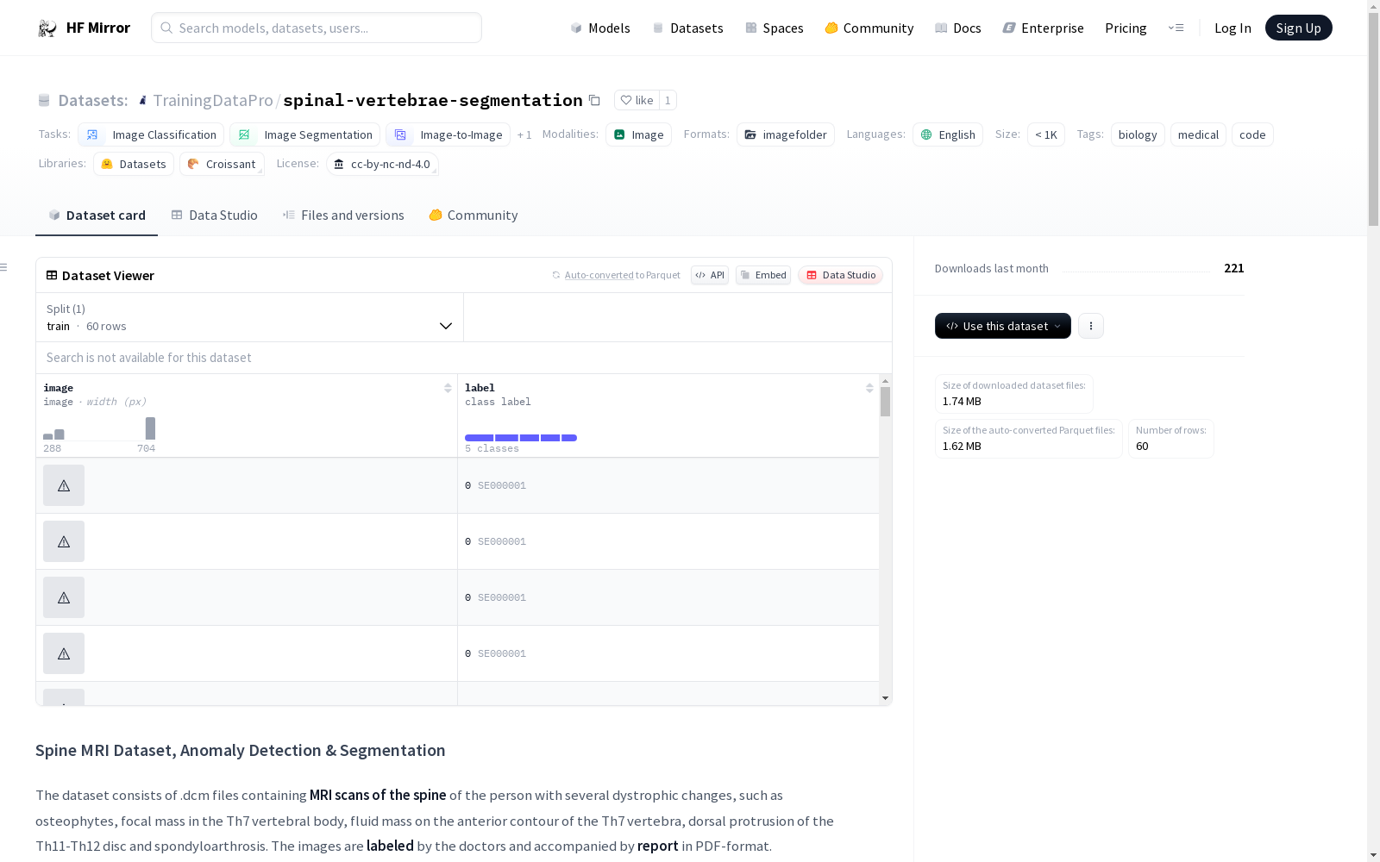1380x862 pixels.
Task: Click the label class distribution bar
Action: 521,438
